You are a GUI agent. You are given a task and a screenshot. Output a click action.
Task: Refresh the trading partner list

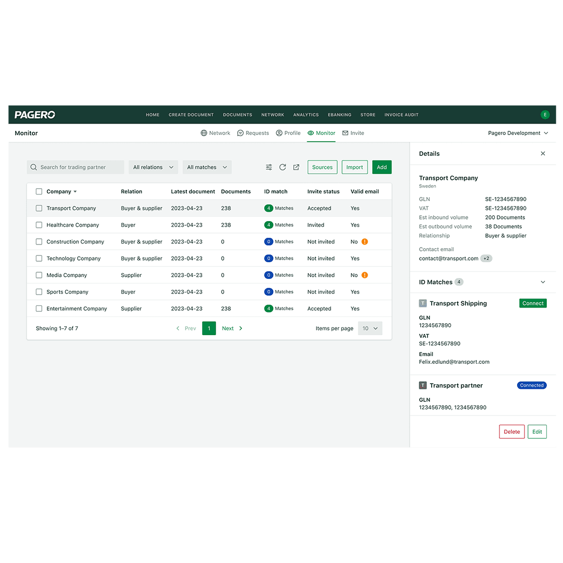283,167
